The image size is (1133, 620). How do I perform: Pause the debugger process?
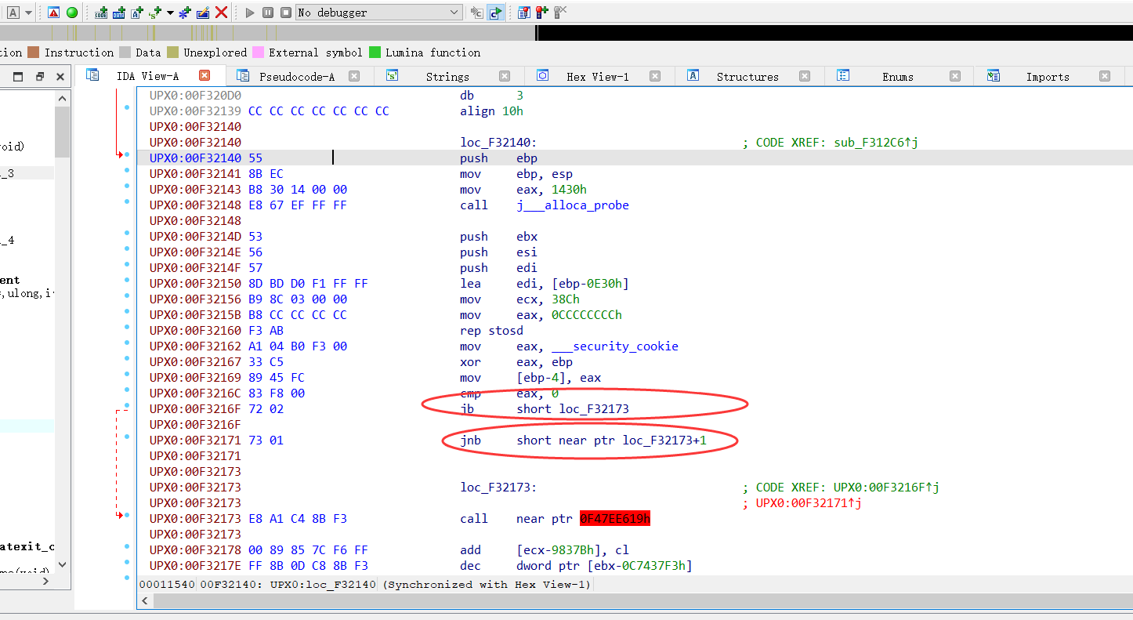pyautogui.click(x=268, y=13)
